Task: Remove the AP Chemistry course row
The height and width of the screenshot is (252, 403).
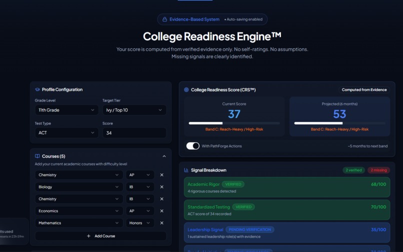Action: [x=161, y=175]
